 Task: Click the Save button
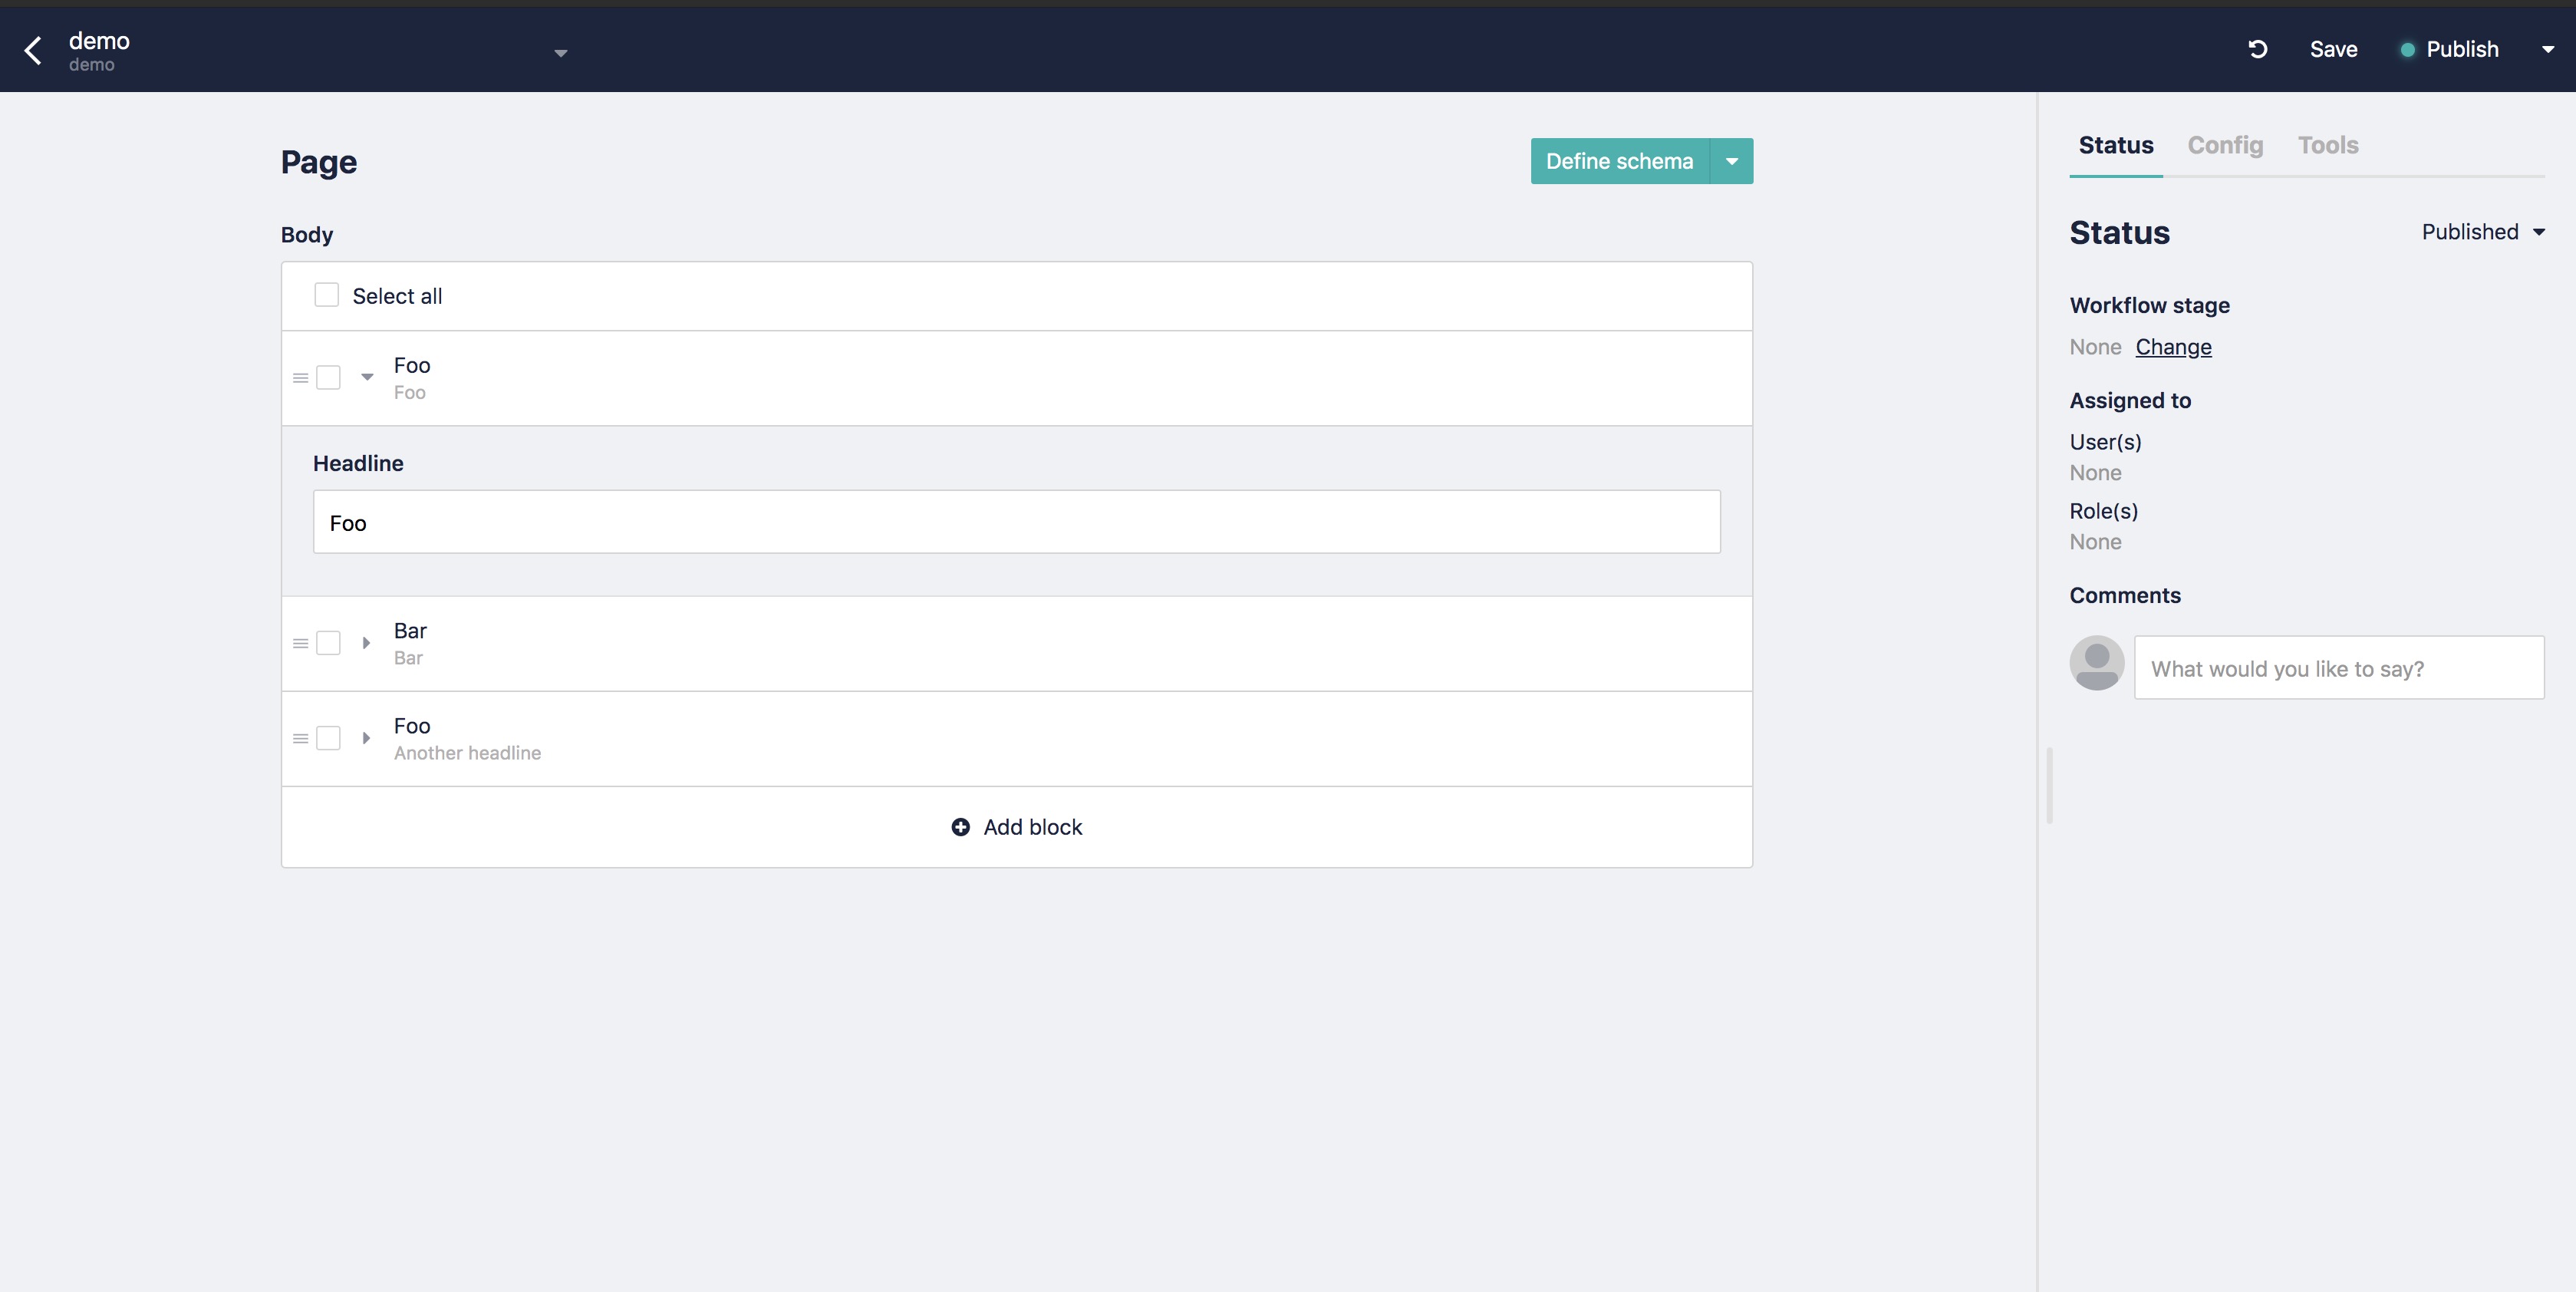click(2332, 46)
